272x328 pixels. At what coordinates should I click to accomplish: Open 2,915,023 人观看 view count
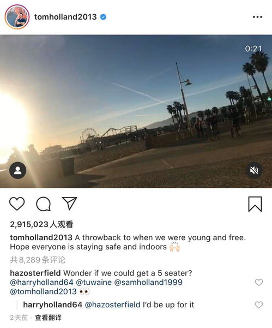click(41, 224)
